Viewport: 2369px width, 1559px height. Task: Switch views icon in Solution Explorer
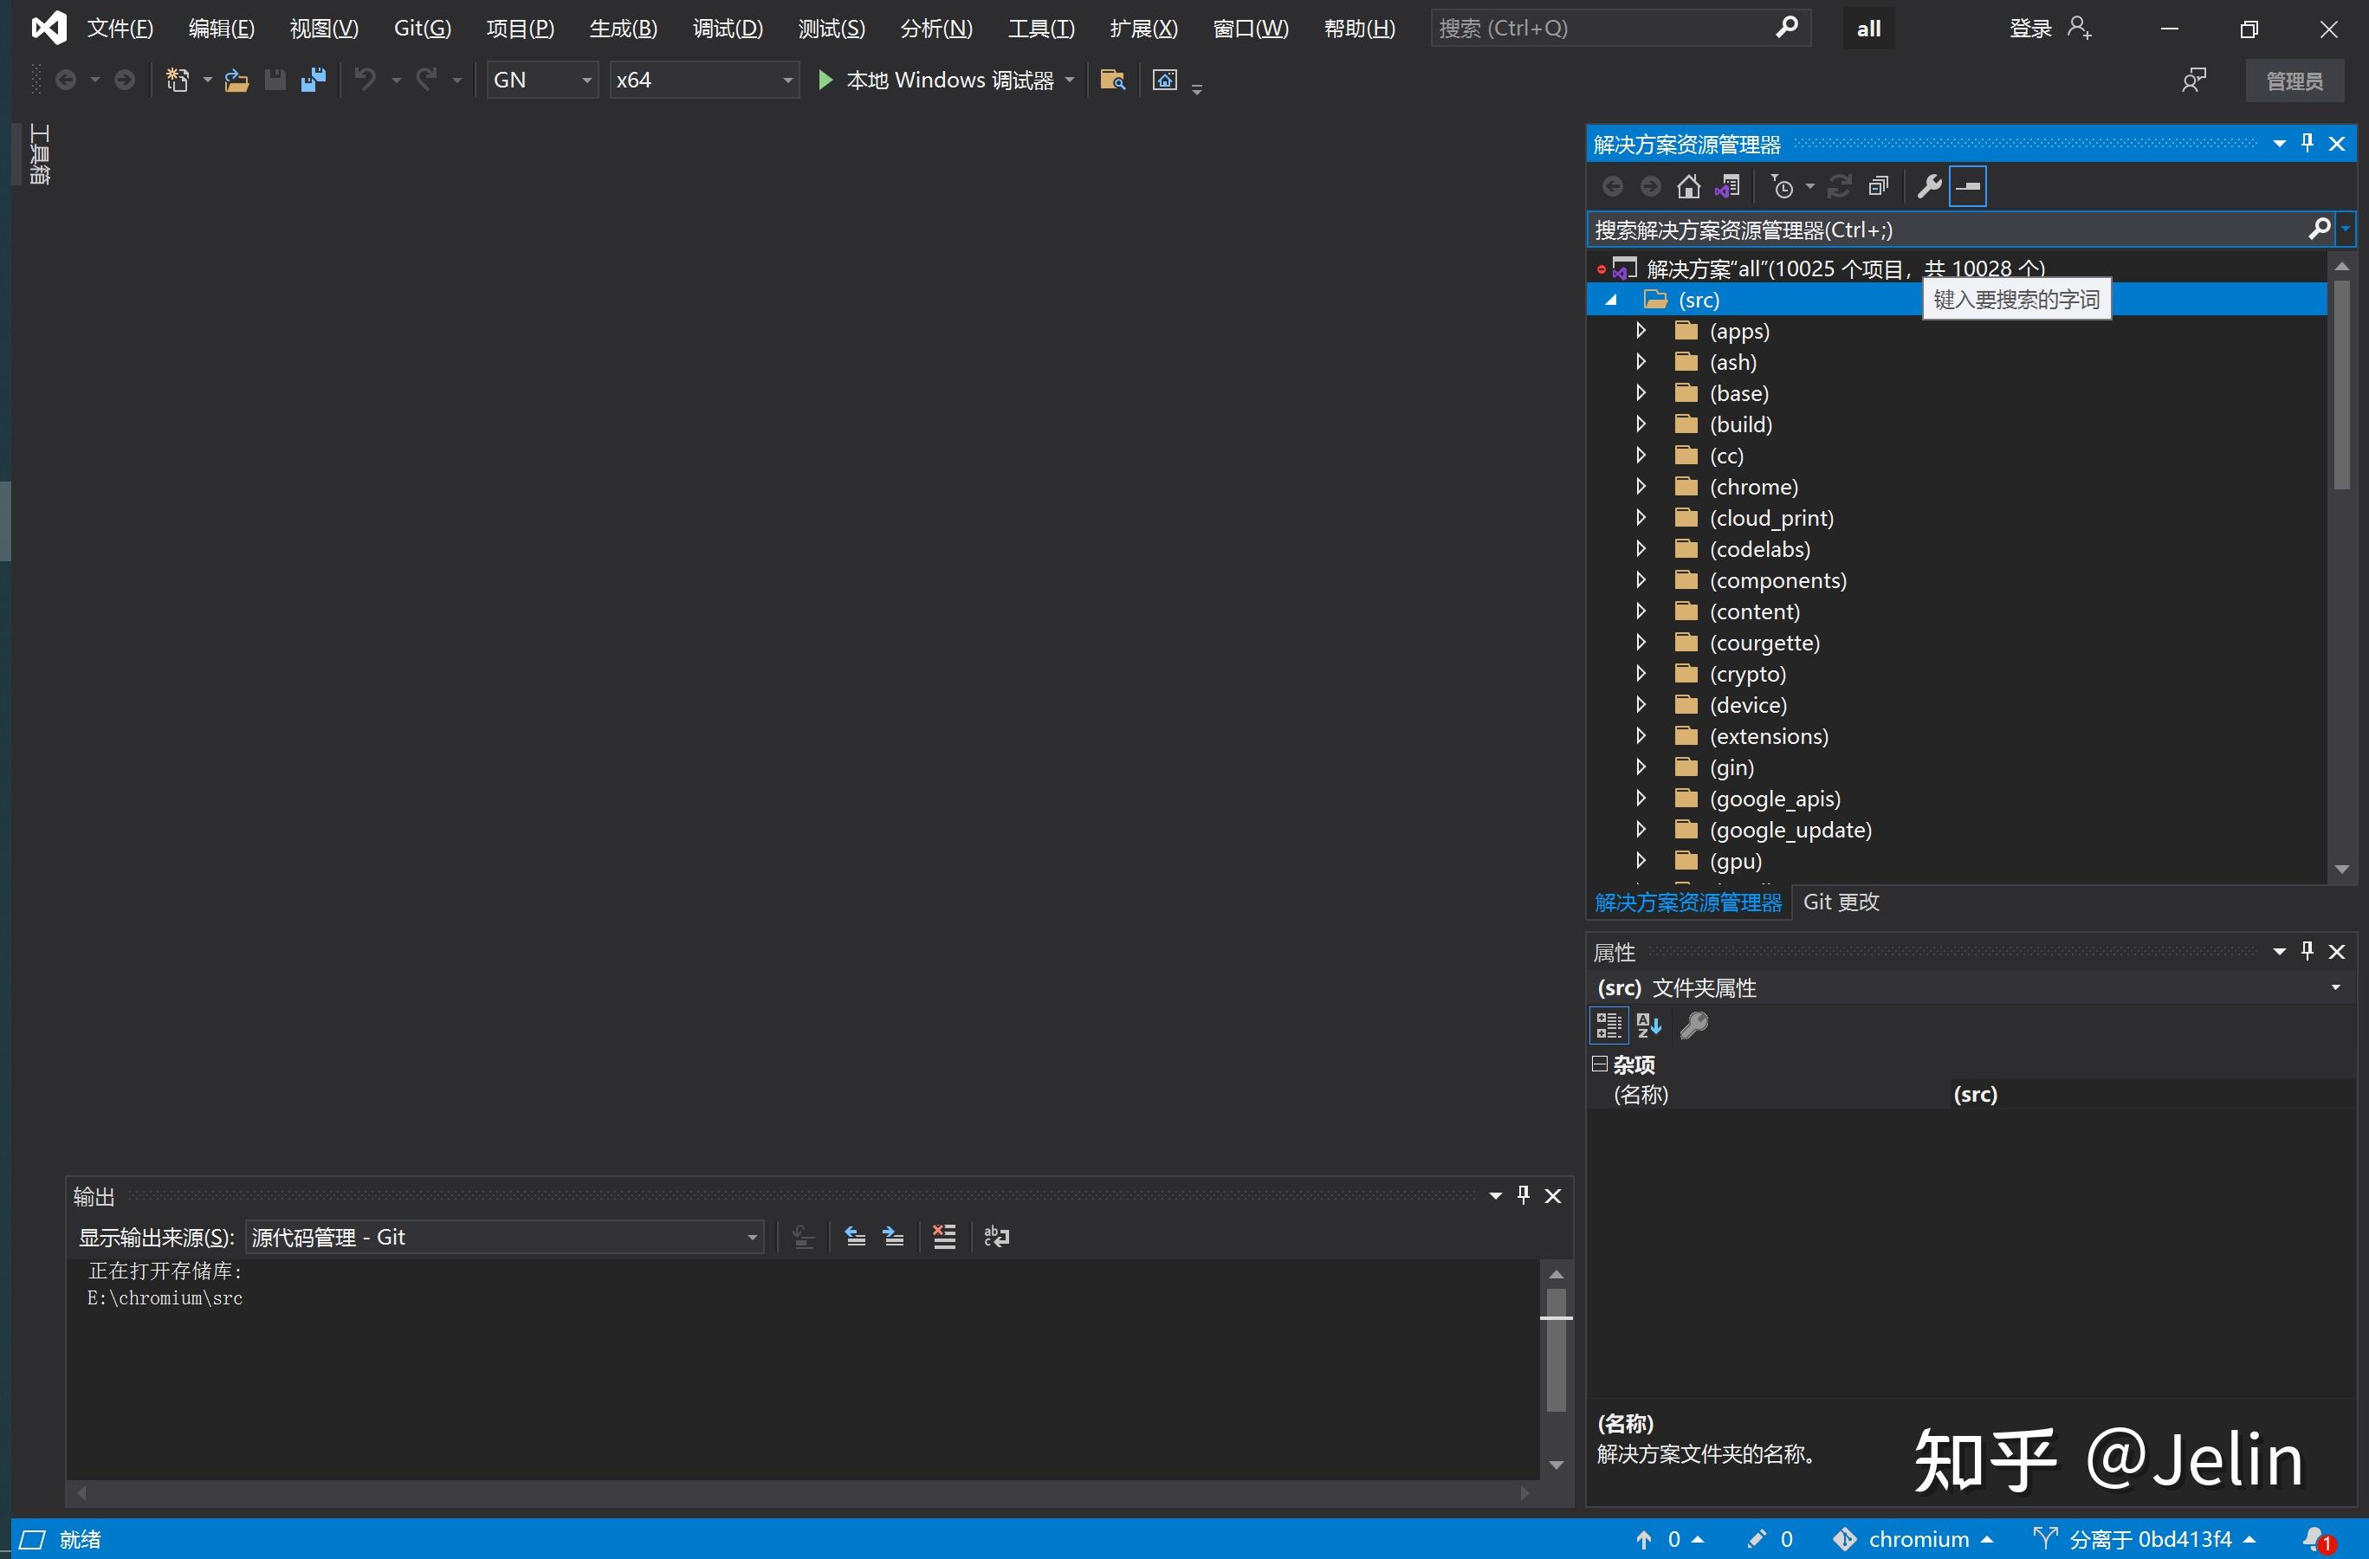point(1727,186)
